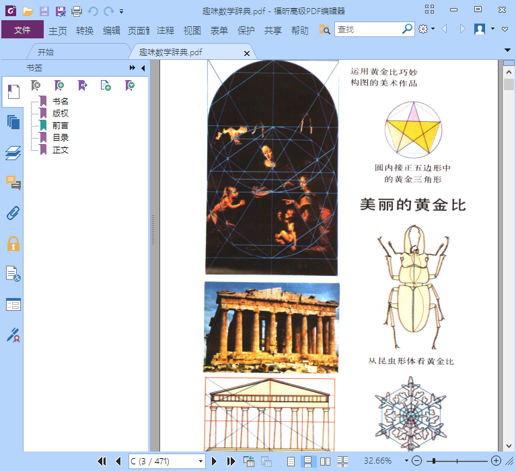The width and height of the screenshot is (516, 471).
Task: Open the tab list dropdown arrow
Action: click(x=507, y=50)
